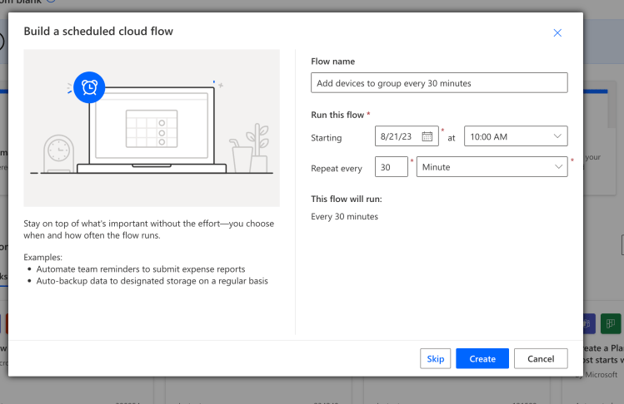This screenshot has width=624, height=404.
Task: Click the desk clock in the illustration
Action: click(58, 150)
